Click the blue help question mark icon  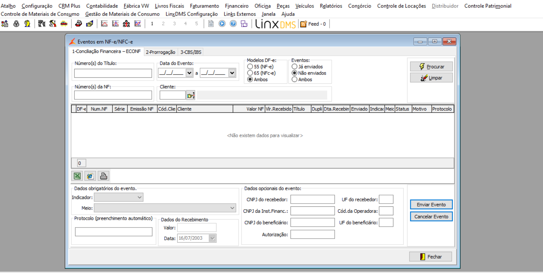[233, 24]
